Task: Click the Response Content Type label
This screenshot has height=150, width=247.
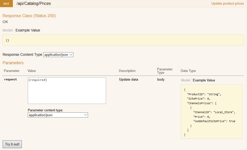Action: [22, 55]
